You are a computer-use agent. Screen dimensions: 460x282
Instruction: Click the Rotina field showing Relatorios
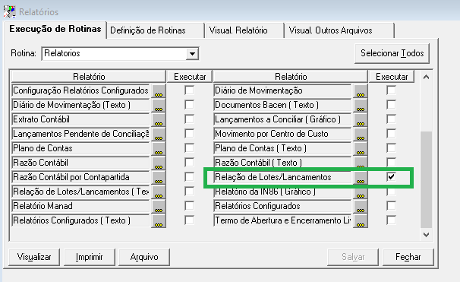point(114,54)
